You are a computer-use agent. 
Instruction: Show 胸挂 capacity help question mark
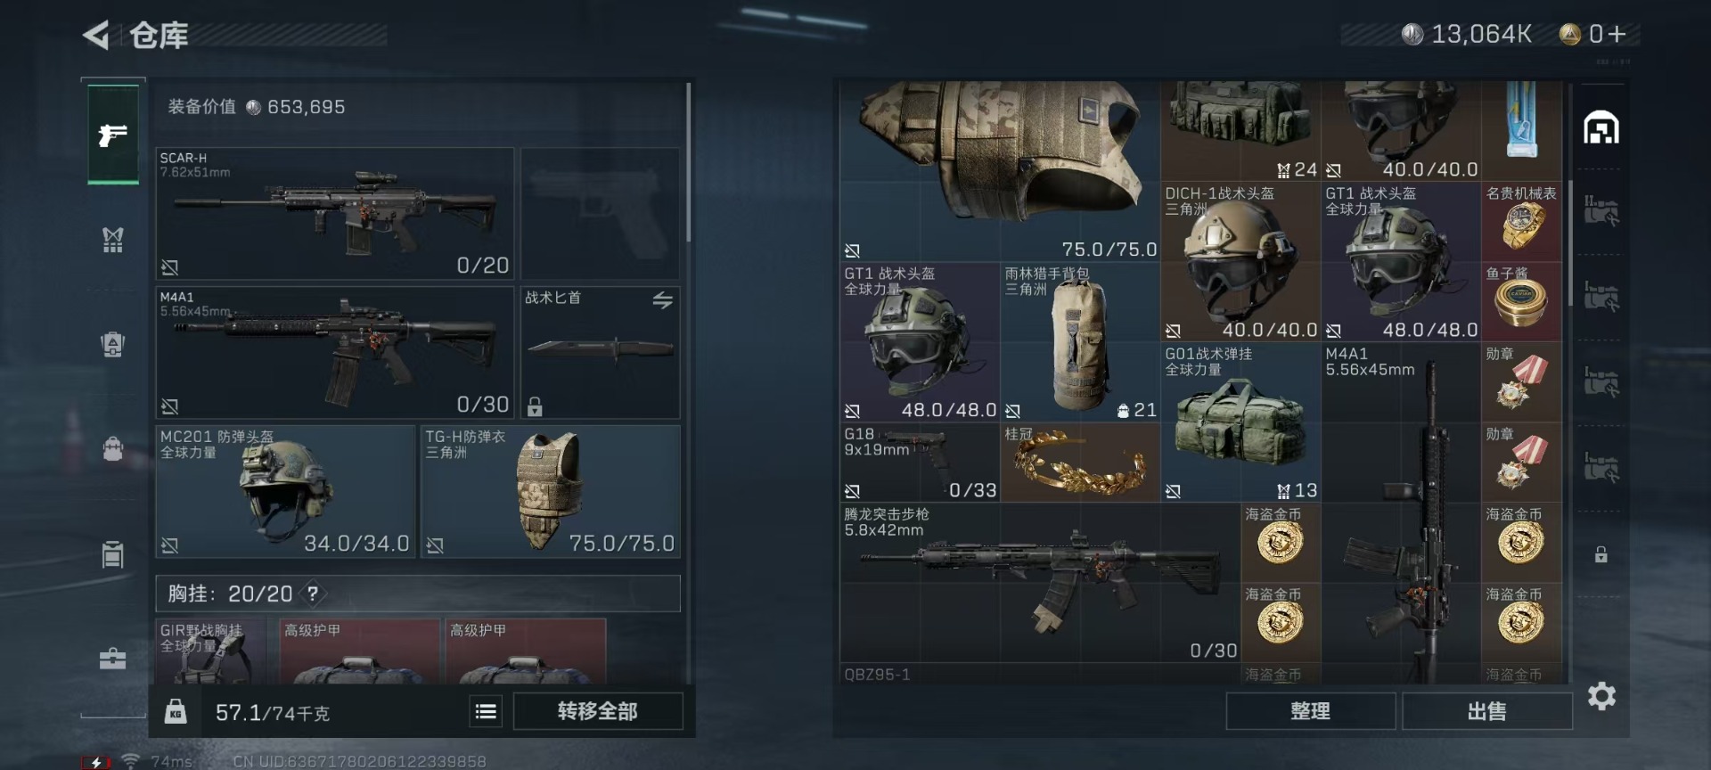313,594
